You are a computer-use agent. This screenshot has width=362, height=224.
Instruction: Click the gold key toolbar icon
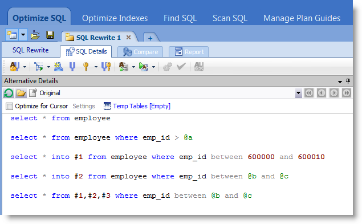click(86, 67)
